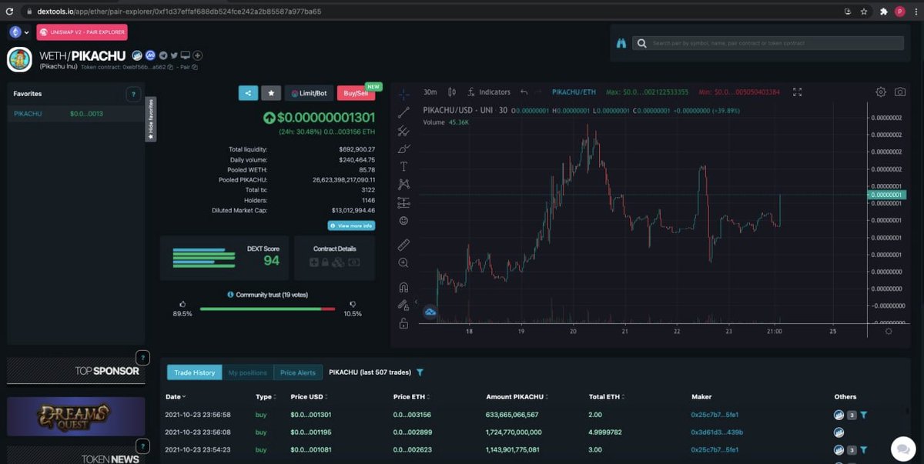This screenshot has width=924, height=464.
Task: Open the Dreams Quest sponsor banner
Action: click(75, 416)
